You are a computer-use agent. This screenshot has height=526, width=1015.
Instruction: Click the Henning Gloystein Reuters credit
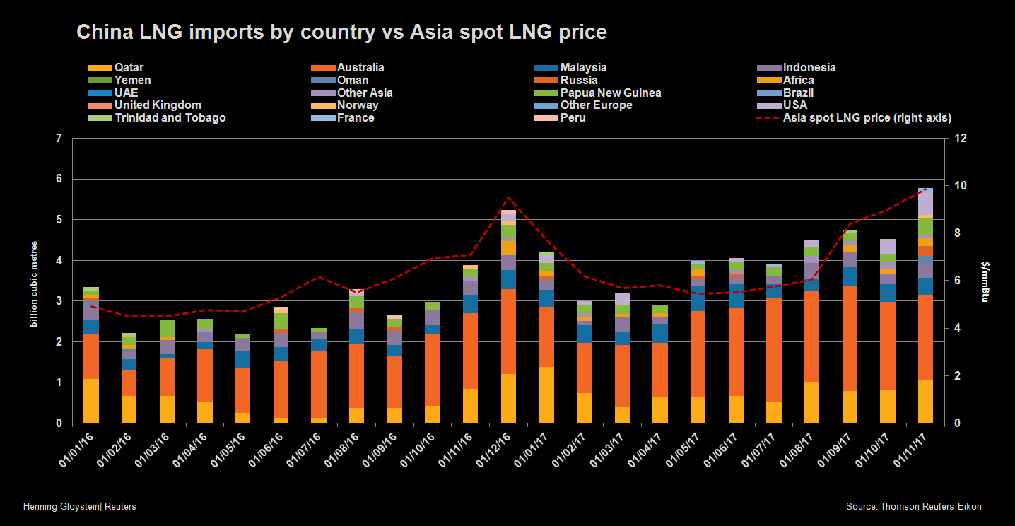[x=80, y=507]
